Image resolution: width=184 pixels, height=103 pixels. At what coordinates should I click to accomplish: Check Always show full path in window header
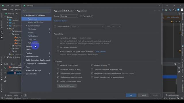point(92,77)
